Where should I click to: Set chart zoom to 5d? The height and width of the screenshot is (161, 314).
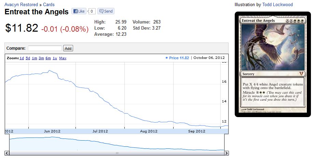click(x=28, y=58)
